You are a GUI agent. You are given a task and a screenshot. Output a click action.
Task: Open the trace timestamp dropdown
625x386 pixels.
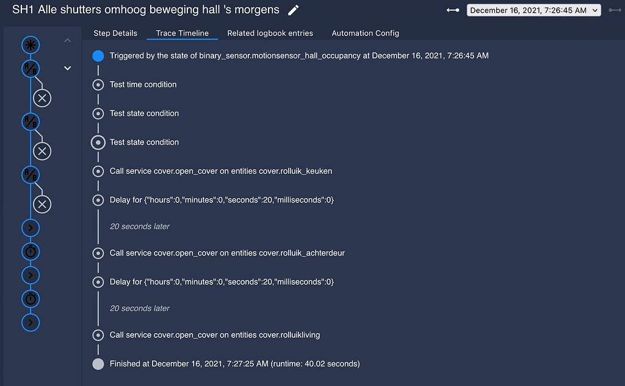click(x=533, y=10)
